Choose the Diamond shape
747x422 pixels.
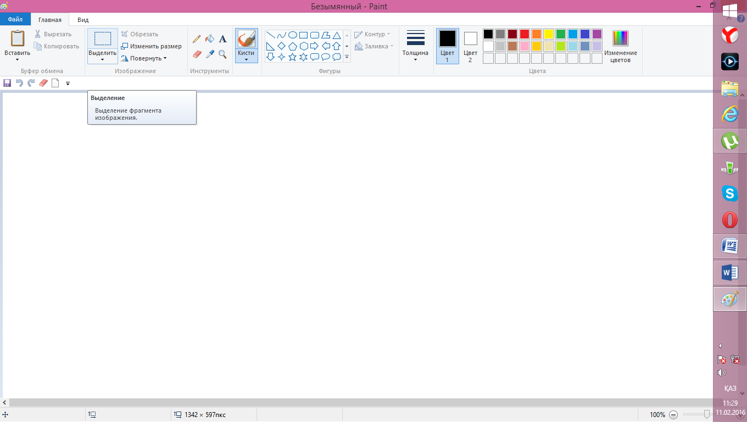click(x=282, y=46)
